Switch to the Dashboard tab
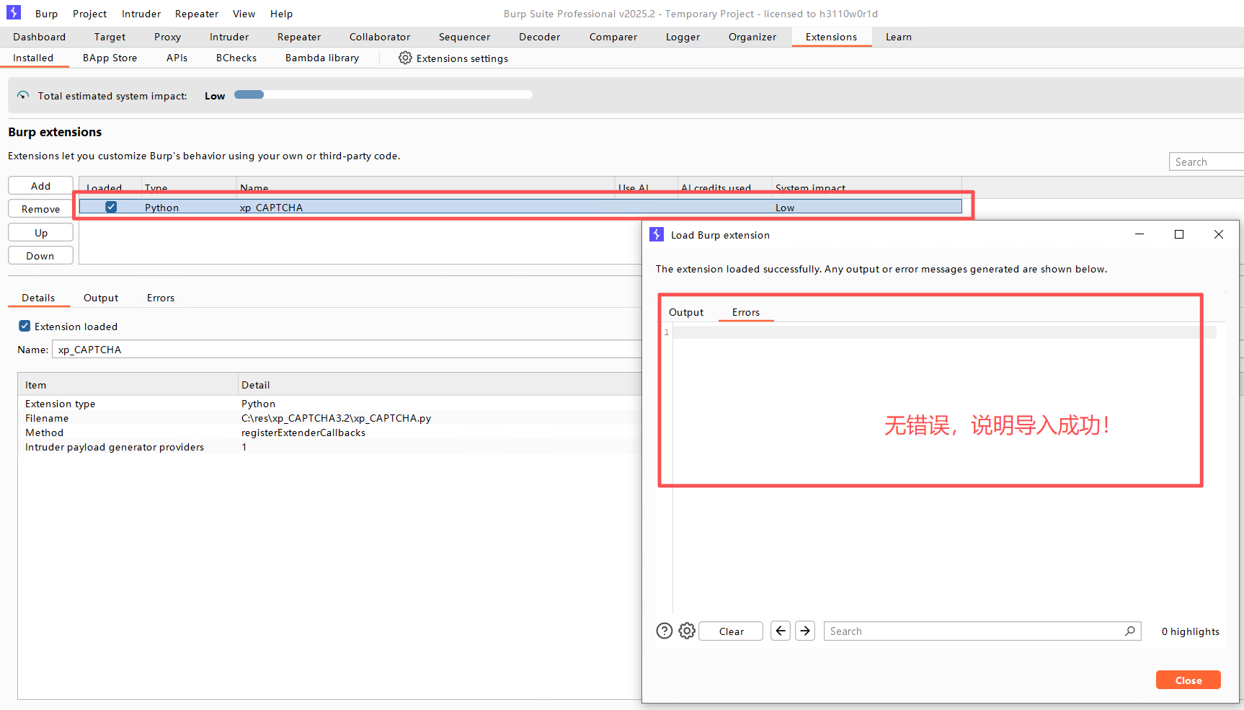This screenshot has height=710, width=1244. point(39,37)
